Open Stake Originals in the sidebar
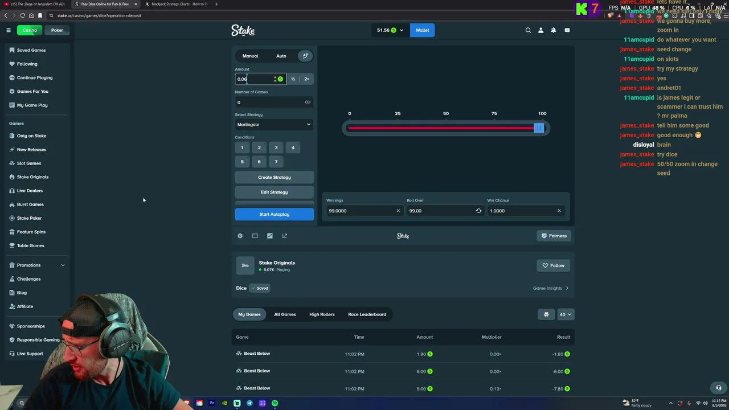This screenshot has width=729, height=410. [x=33, y=177]
